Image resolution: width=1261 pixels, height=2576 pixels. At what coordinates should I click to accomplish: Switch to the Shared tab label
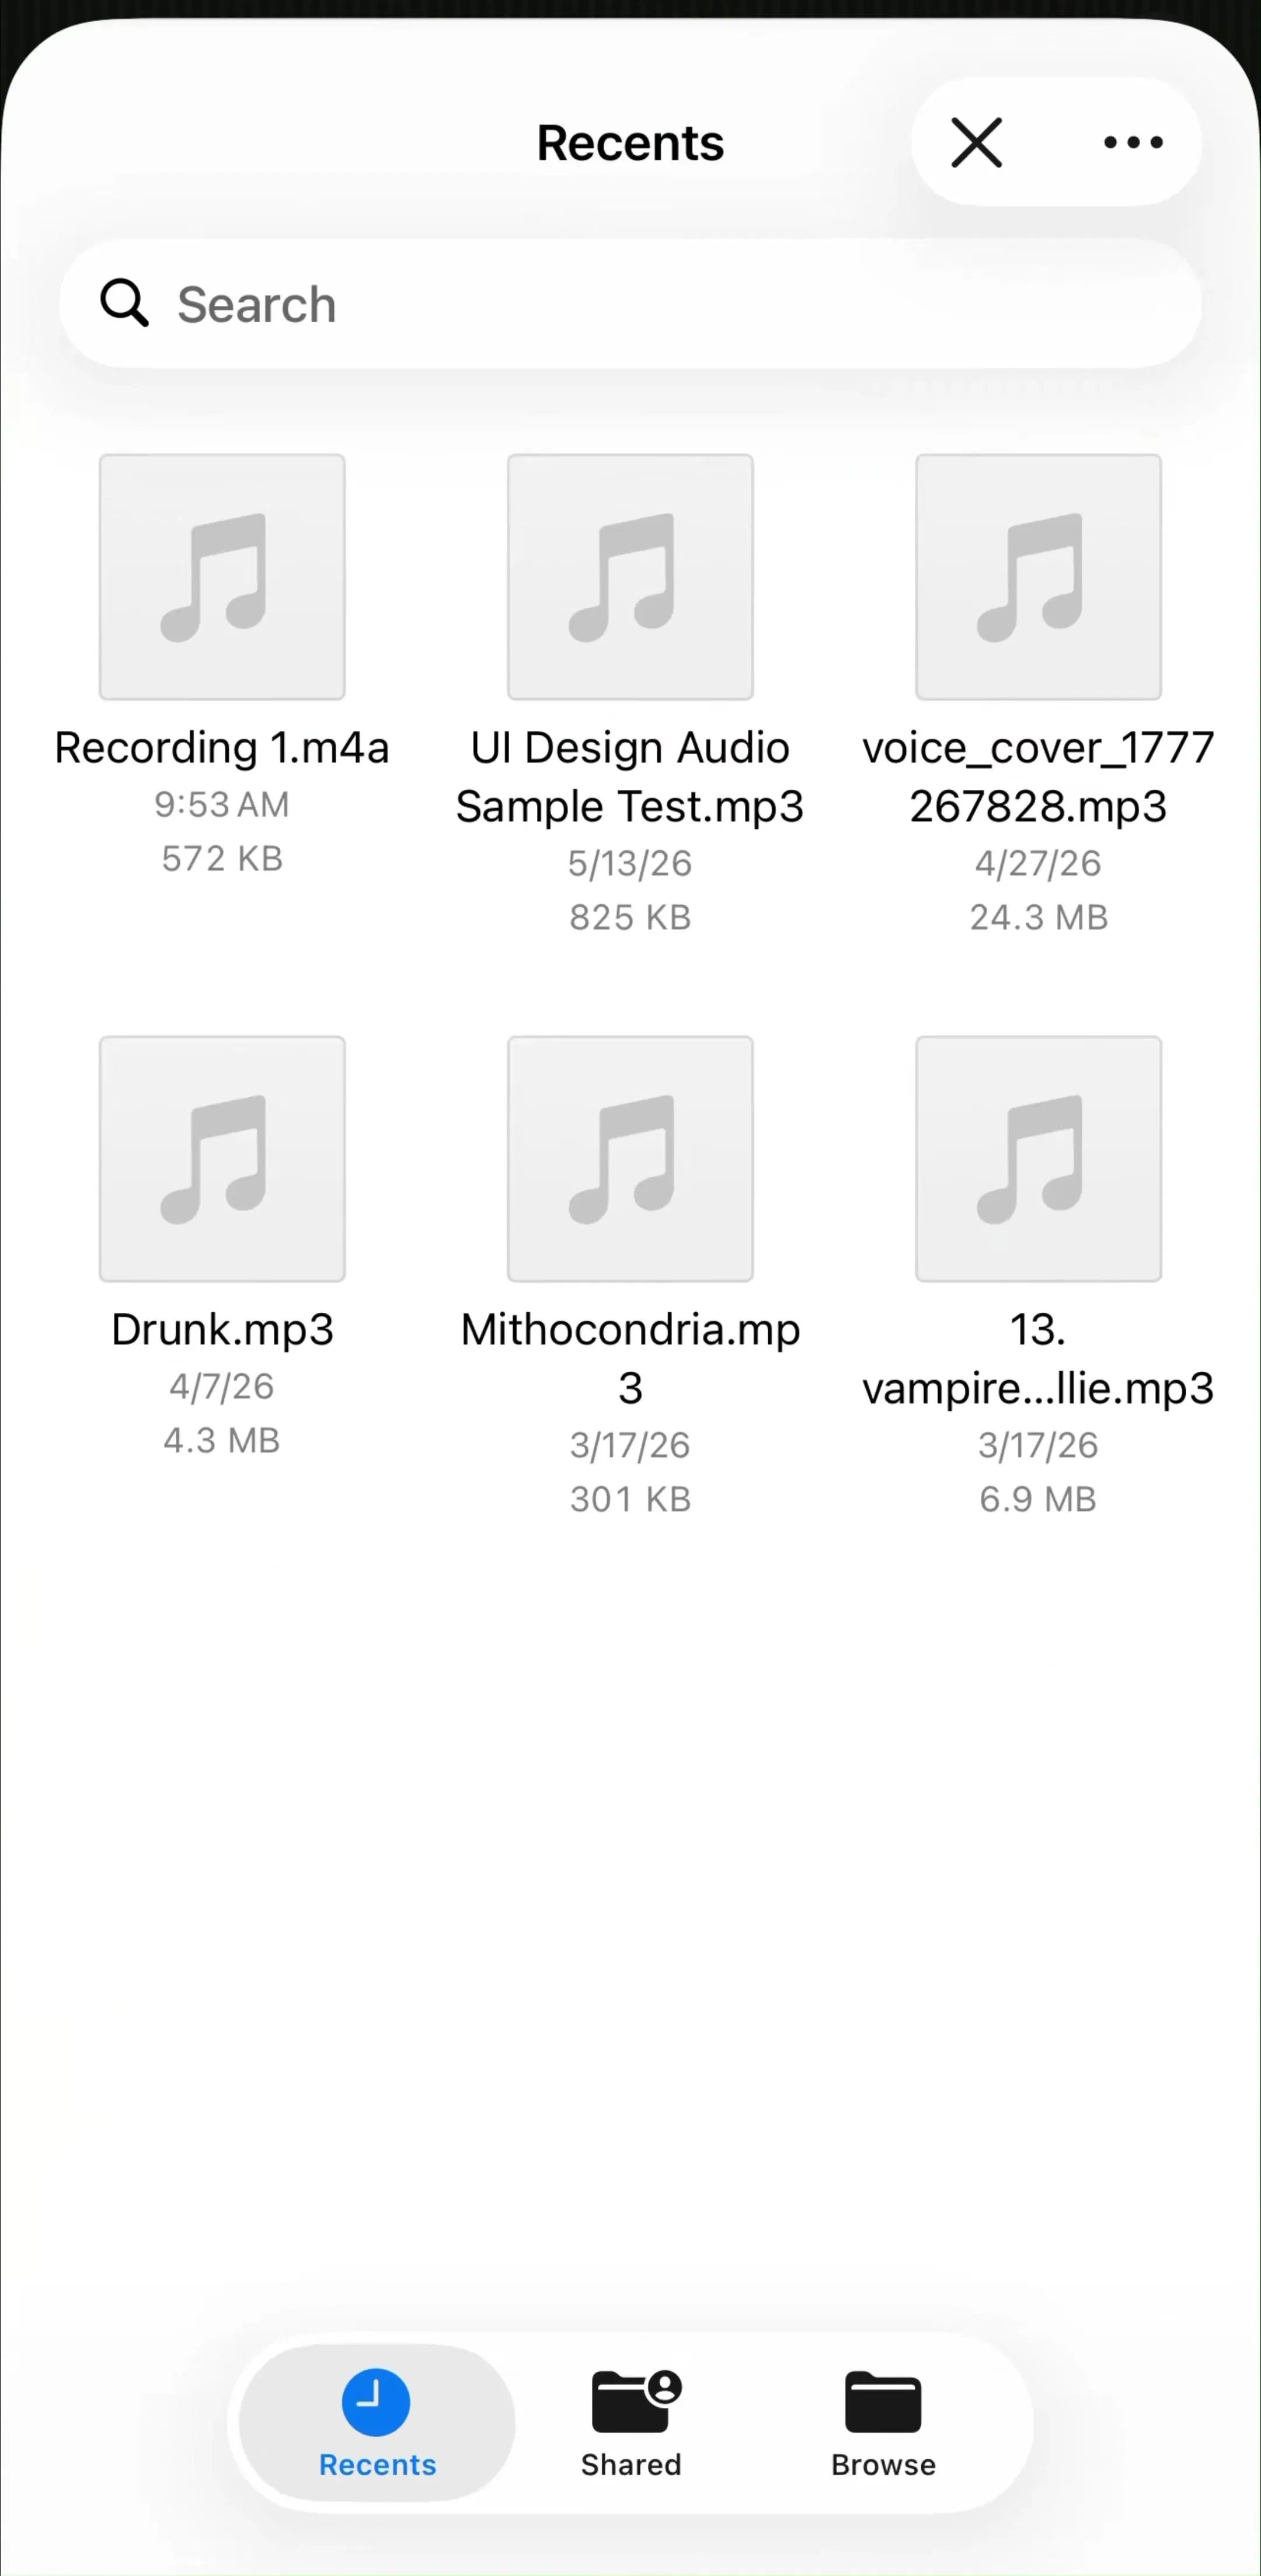click(631, 2465)
